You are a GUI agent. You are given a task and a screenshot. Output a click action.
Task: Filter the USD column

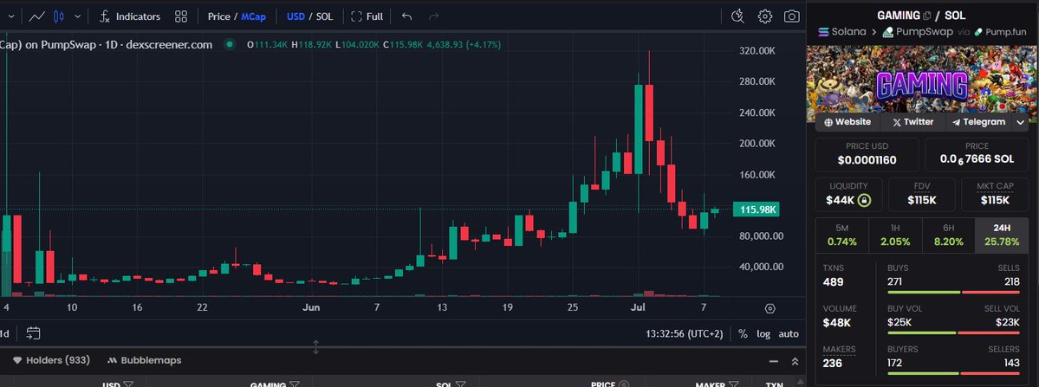coord(128,384)
